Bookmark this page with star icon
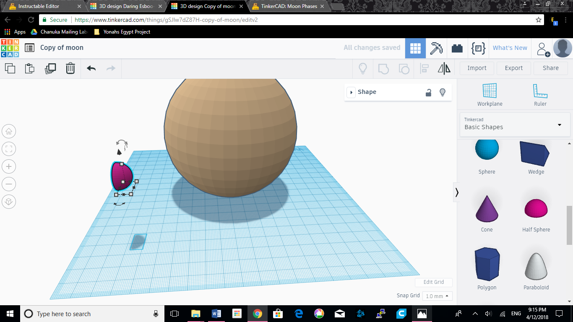This screenshot has width=573, height=322. point(539,20)
